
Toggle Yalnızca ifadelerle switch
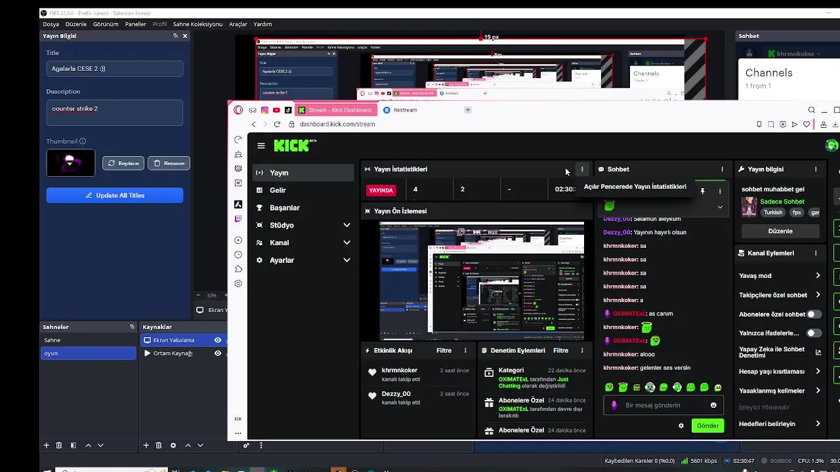(814, 333)
